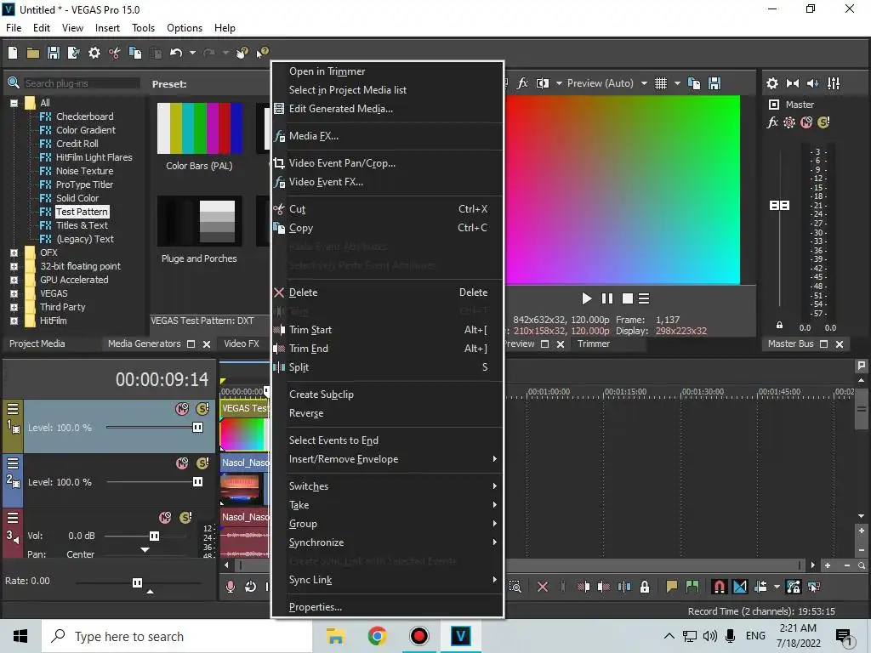This screenshot has height=653, width=871.
Task: Expand the Third Party folder
Action: (14, 307)
